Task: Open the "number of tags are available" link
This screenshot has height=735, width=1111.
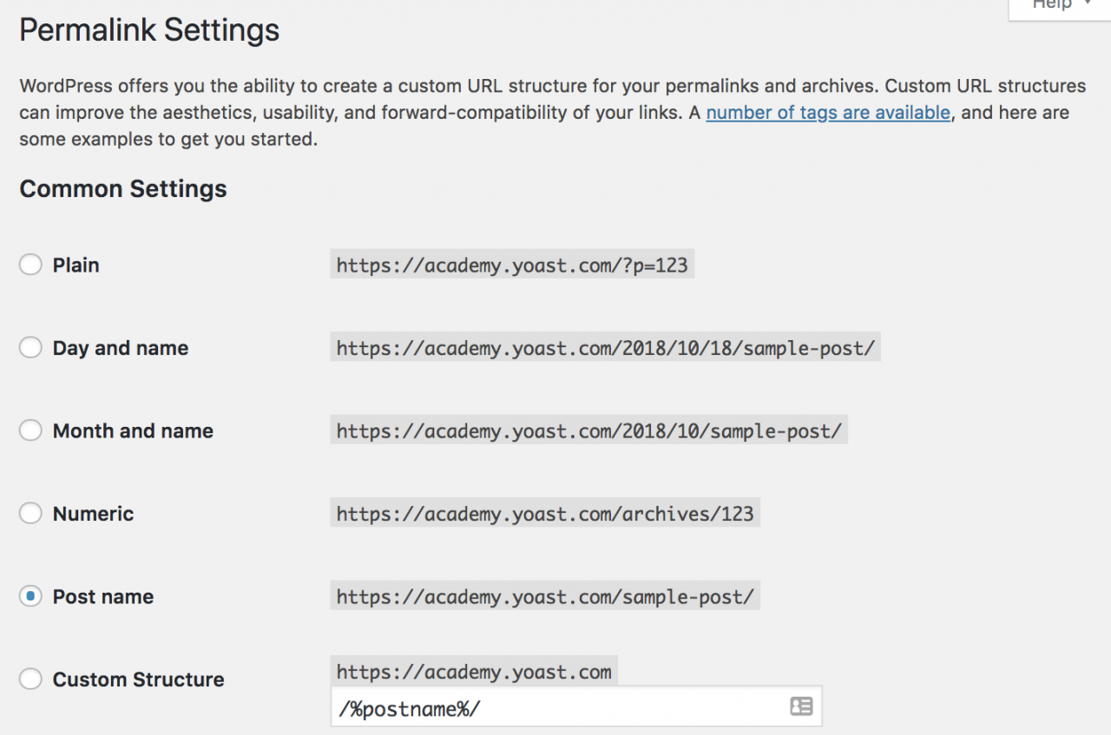Action: point(827,113)
